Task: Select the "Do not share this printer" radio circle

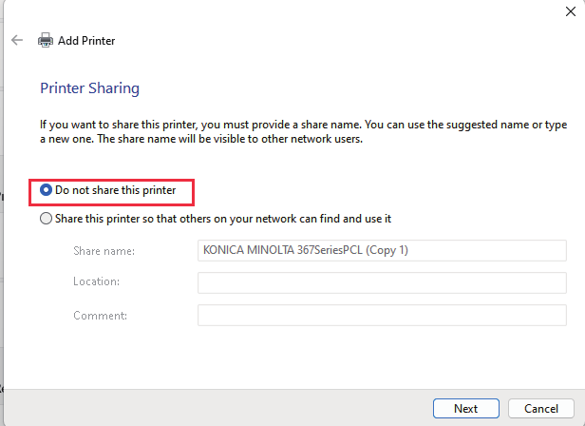Action: coord(47,190)
